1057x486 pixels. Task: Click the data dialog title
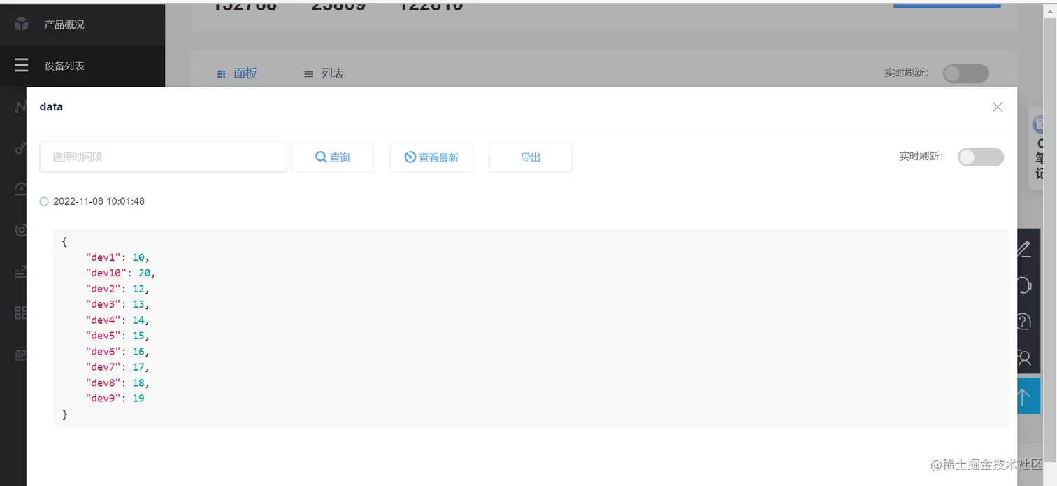click(51, 107)
